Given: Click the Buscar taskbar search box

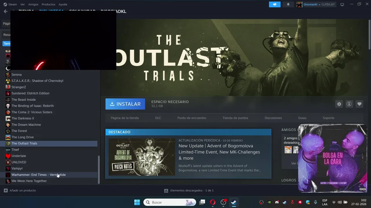Looking at the screenshot, I should [x=170, y=202].
